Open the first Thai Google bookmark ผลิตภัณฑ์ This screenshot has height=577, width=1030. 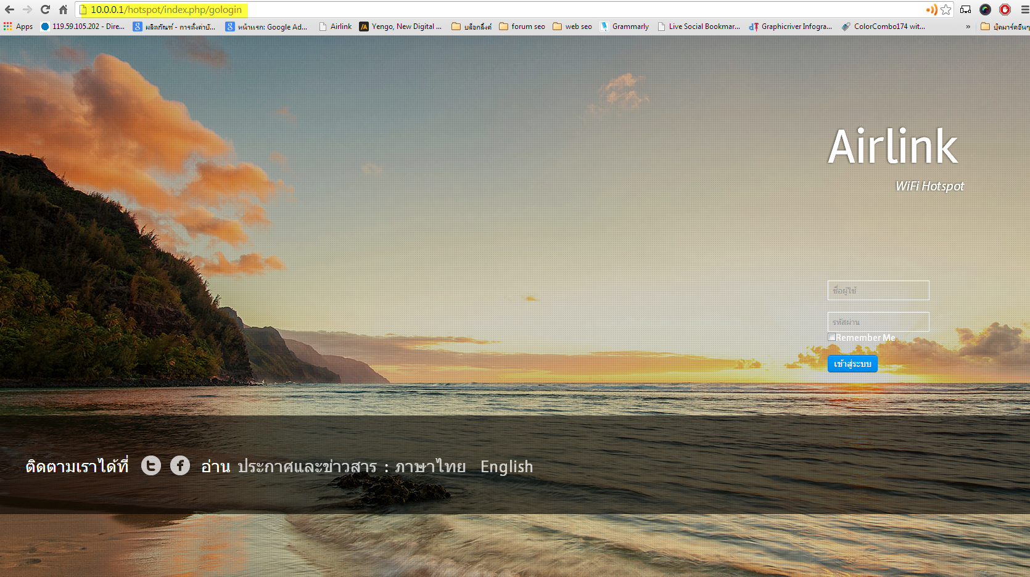(x=175, y=27)
